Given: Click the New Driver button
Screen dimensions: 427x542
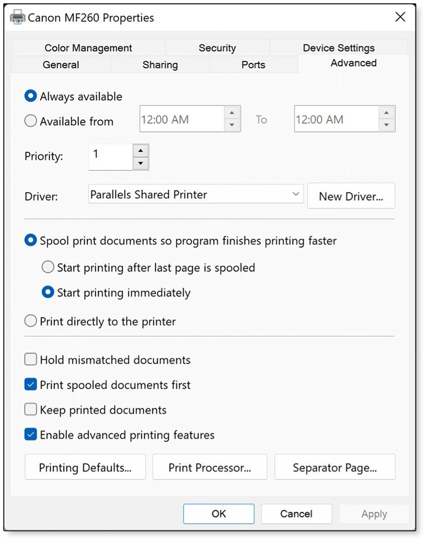Looking at the screenshot, I should pos(351,196).
